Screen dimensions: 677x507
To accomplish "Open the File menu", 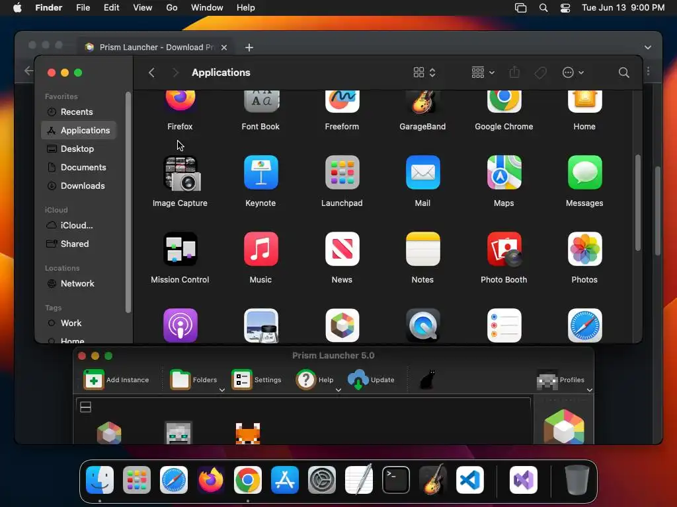I will point(83,8).
